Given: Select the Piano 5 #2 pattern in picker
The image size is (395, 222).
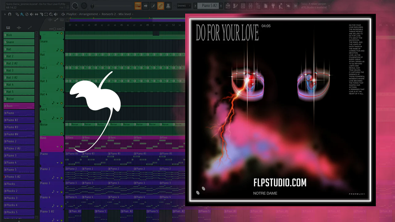Looking at the screenshot, I should click(x=19, y=177).
